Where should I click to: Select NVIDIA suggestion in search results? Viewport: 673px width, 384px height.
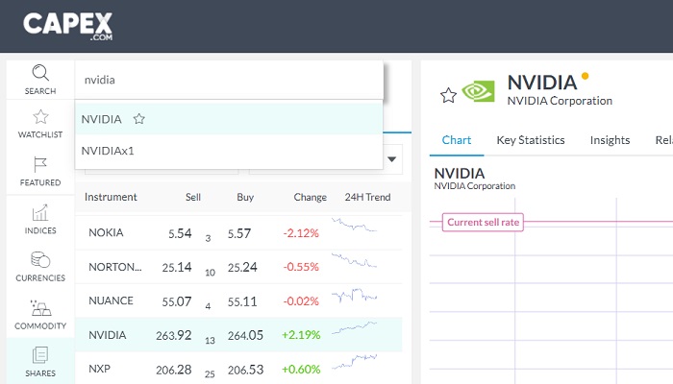[x=229, y=119]
